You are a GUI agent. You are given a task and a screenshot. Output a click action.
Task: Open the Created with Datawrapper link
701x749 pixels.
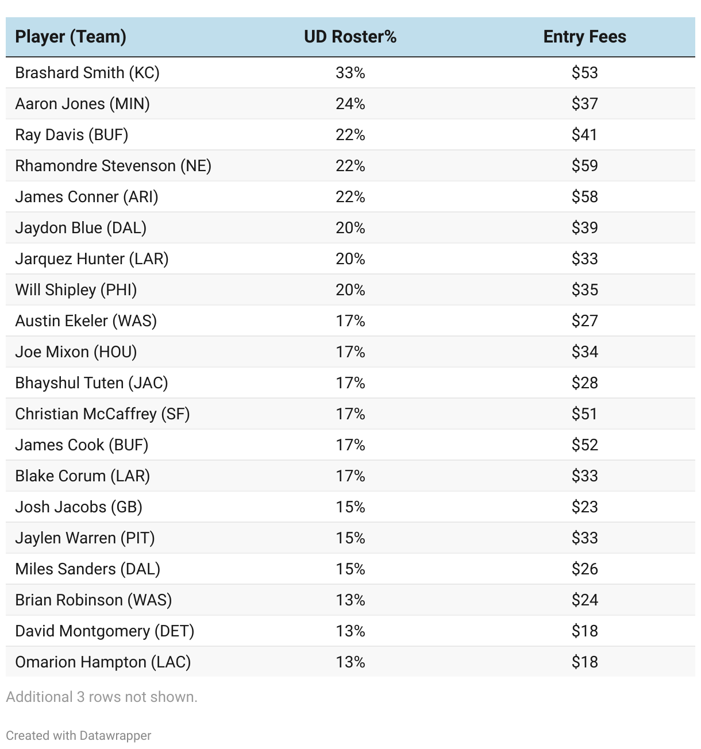pos(79,735)
